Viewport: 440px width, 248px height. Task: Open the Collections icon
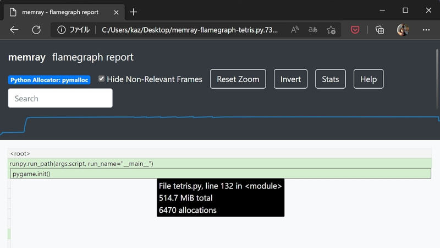coord(380,30)
